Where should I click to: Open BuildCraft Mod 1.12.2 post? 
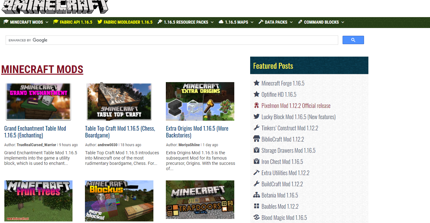(282, 184)
